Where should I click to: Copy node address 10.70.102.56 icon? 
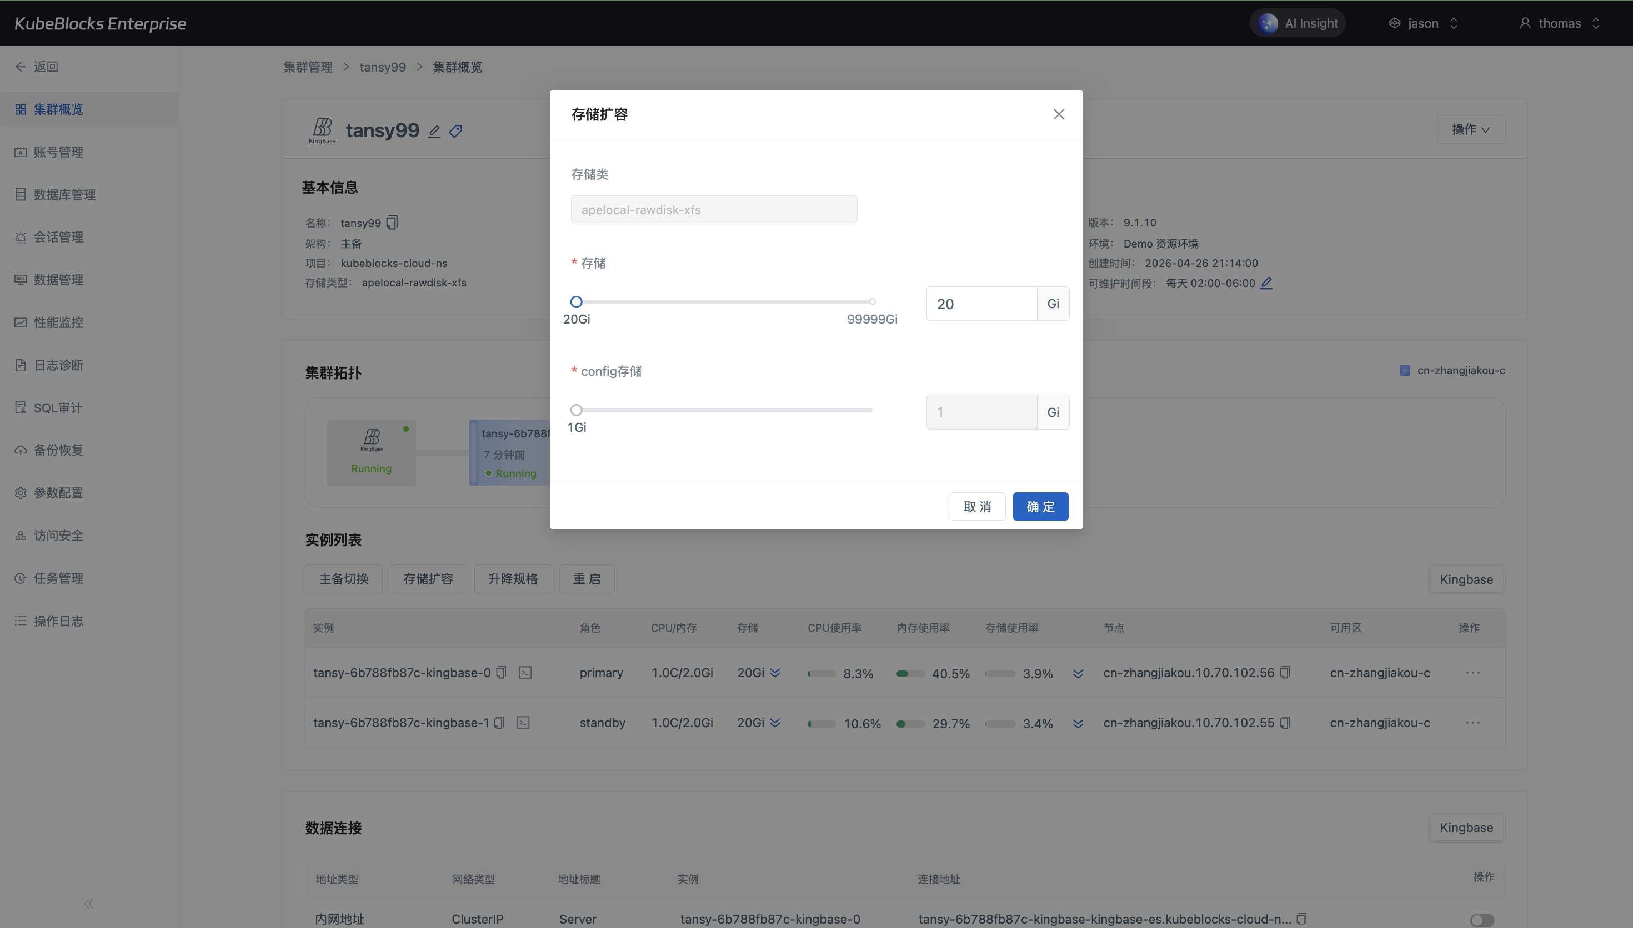coord(1285,673)
